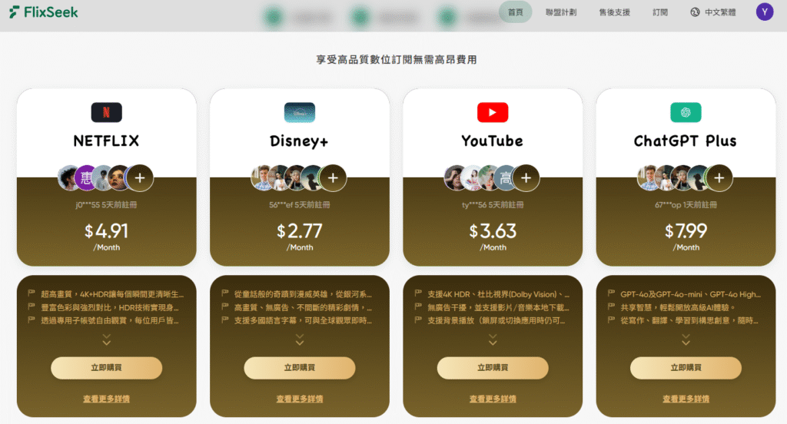Click the YouTube card title
This screenshot has width=787, height=424.
pos(493,141)
